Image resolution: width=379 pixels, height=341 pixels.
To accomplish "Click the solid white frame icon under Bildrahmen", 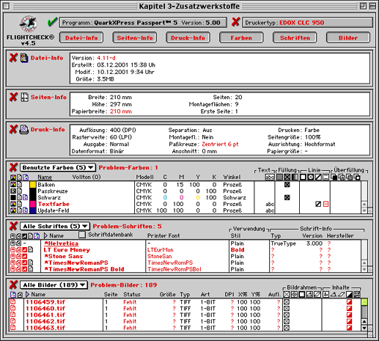I will pos(302,294).
